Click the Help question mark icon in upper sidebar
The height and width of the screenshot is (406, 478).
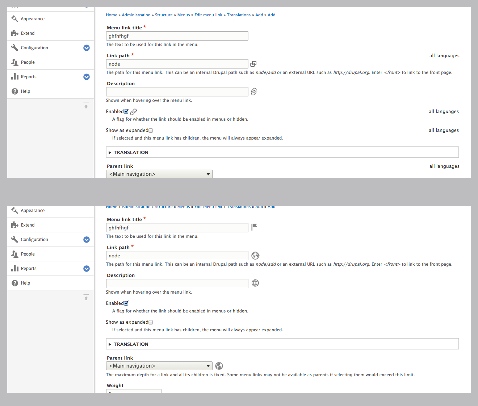pyautogui.click(x=15, y=91)
